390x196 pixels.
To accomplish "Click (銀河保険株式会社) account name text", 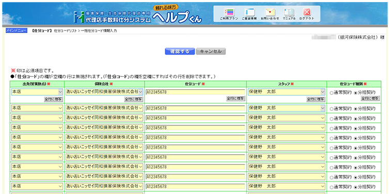I will tap(358, 38).
